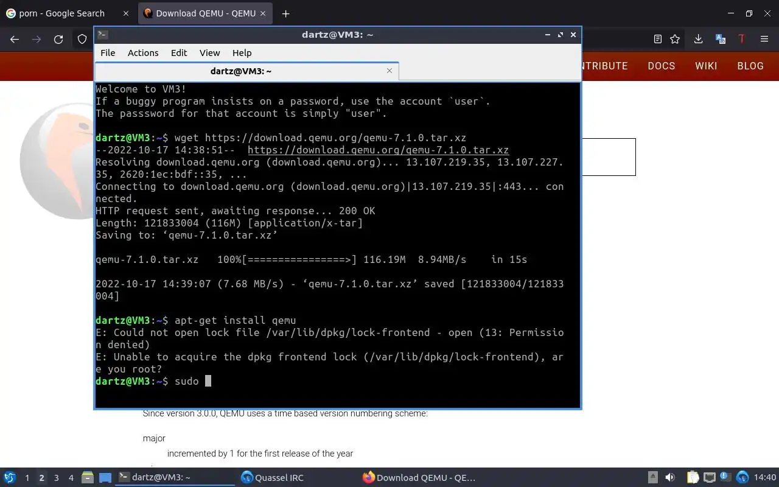Click the translate extension icon
Screen dimensions: 779x487
[x=721, y=39]
